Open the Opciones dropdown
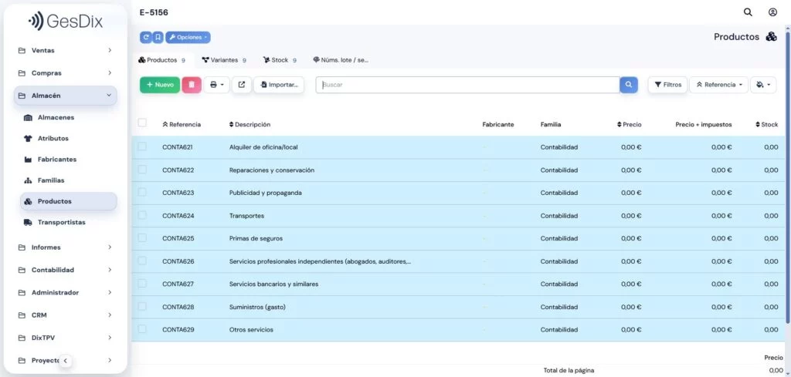The width and height of the screenshot is (791, 377). (188, 37)
